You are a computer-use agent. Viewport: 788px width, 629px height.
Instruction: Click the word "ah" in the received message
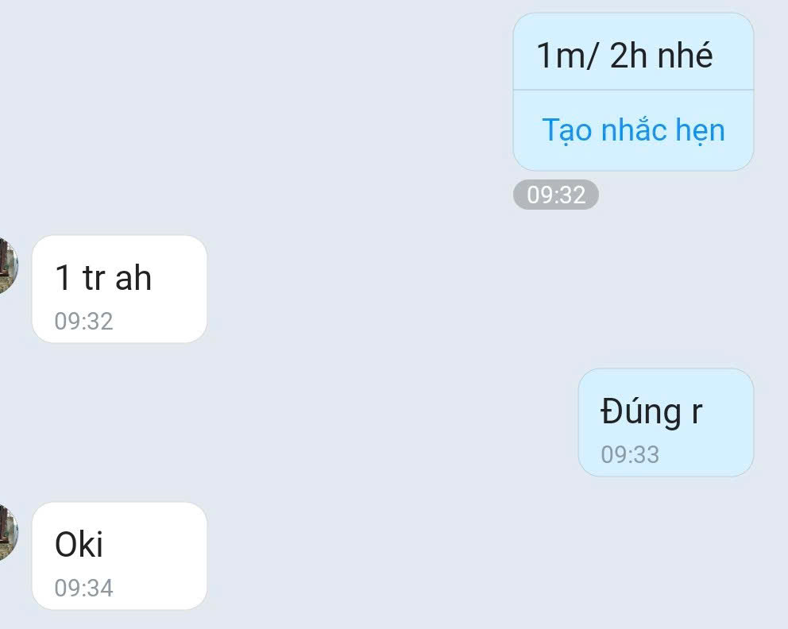point(133,277)
